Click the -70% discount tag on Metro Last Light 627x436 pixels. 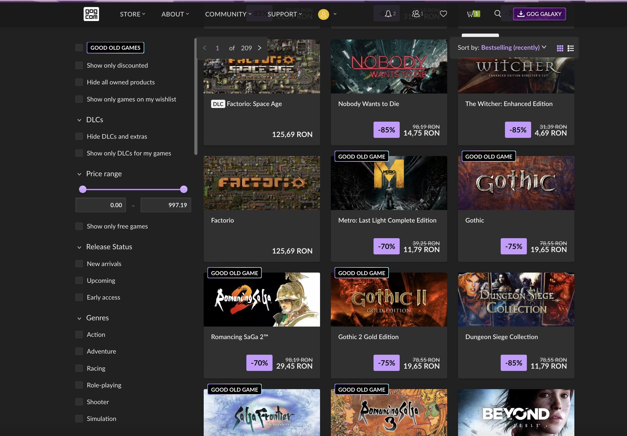(x=386, y=246)
